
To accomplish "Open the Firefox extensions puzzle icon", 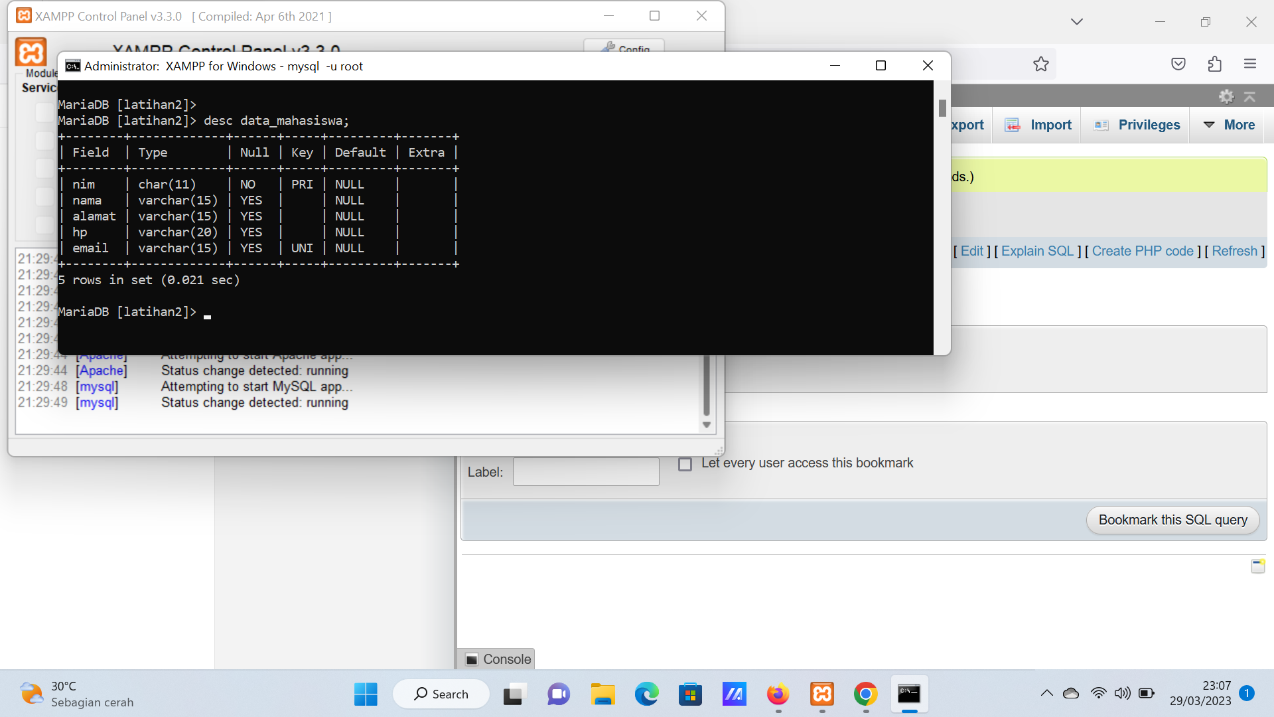I will pos(1215,64).
